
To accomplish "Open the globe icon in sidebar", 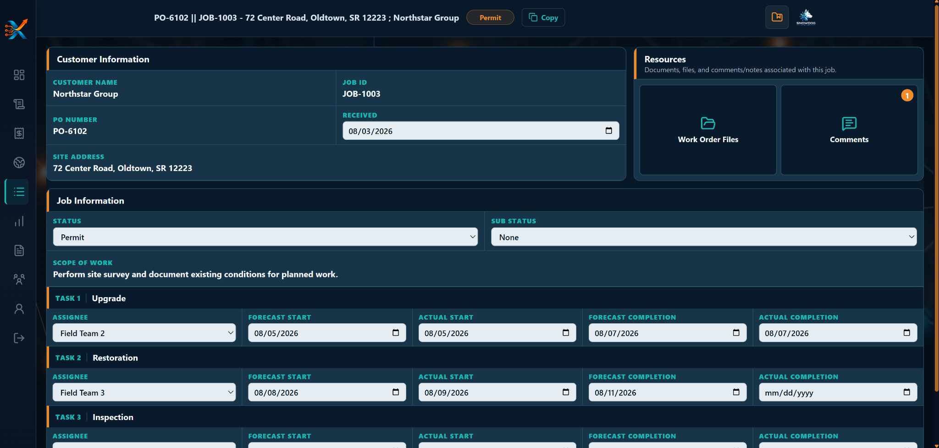I will pos(19,163).
